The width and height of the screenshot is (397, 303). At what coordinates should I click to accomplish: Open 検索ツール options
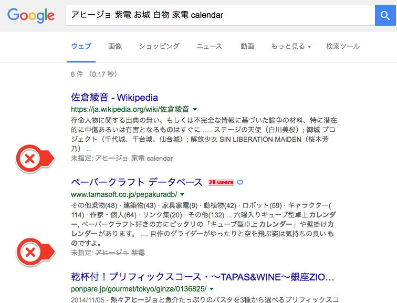pos(343,46)
